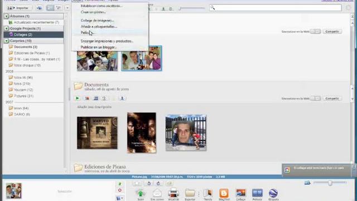Viewport: 357px width, 201px height.
Task: Open the DARIO (8) folder
Action: click(22, 114)
